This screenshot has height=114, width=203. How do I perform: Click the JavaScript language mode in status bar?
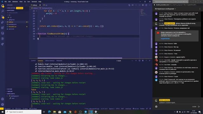click(x=128, y=109)
